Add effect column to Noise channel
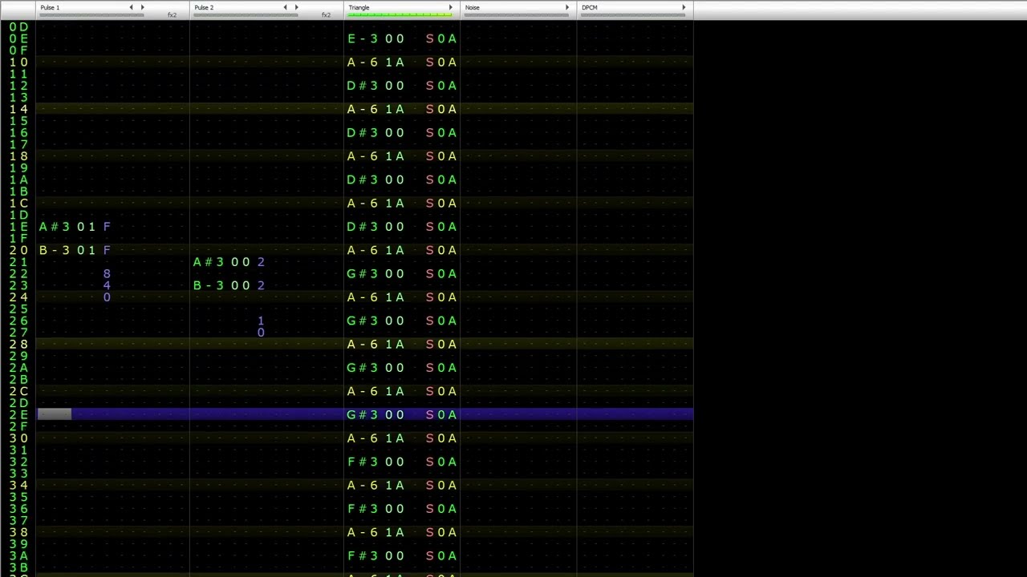1027x577 pixels. click(567, 7)
